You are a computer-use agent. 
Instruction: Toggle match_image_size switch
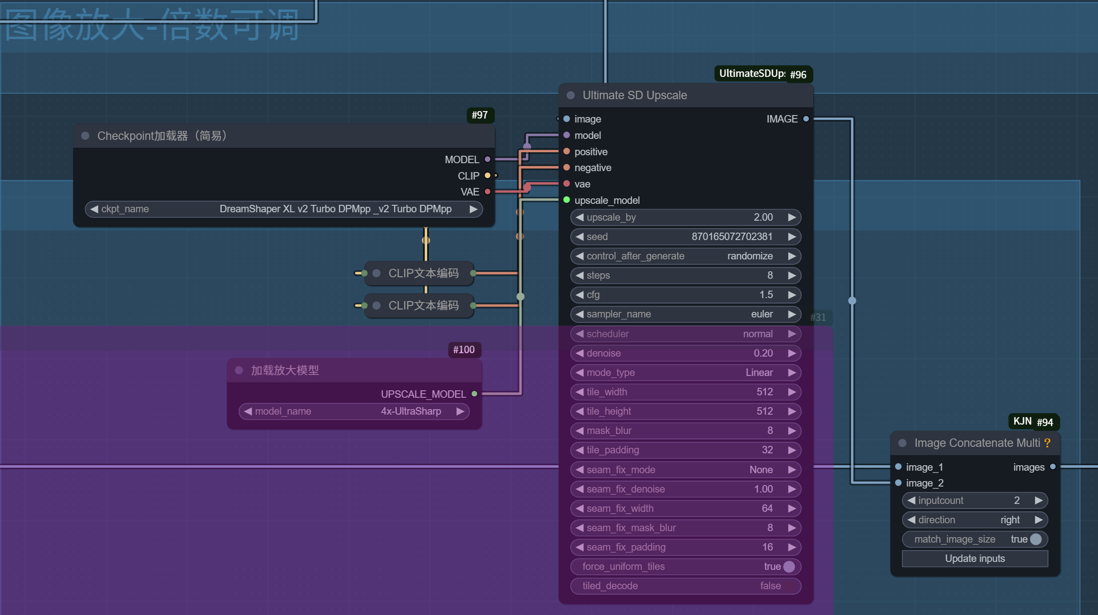click(1035, 539)
